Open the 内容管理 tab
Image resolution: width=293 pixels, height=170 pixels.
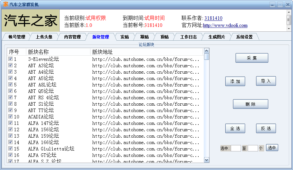pos(72,37)
